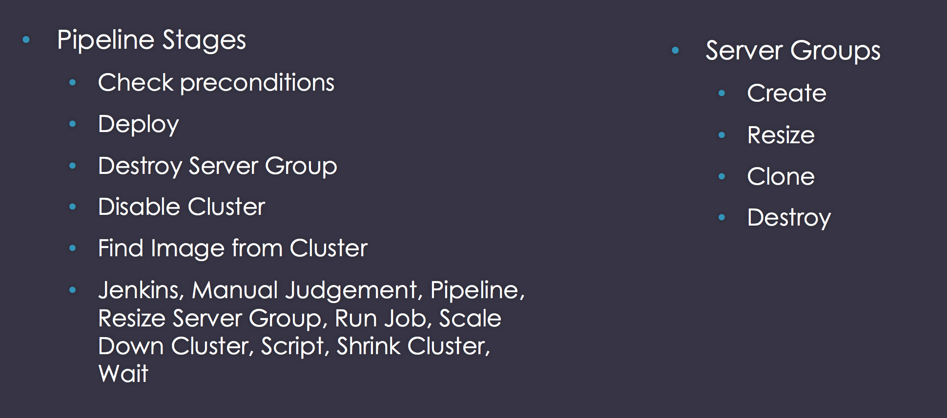
Task: Click the last "Destroy" item under Server Groups
Action: (788, 218)
